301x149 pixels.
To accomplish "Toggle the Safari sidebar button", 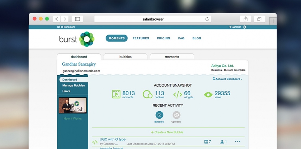I will [77, 19].
